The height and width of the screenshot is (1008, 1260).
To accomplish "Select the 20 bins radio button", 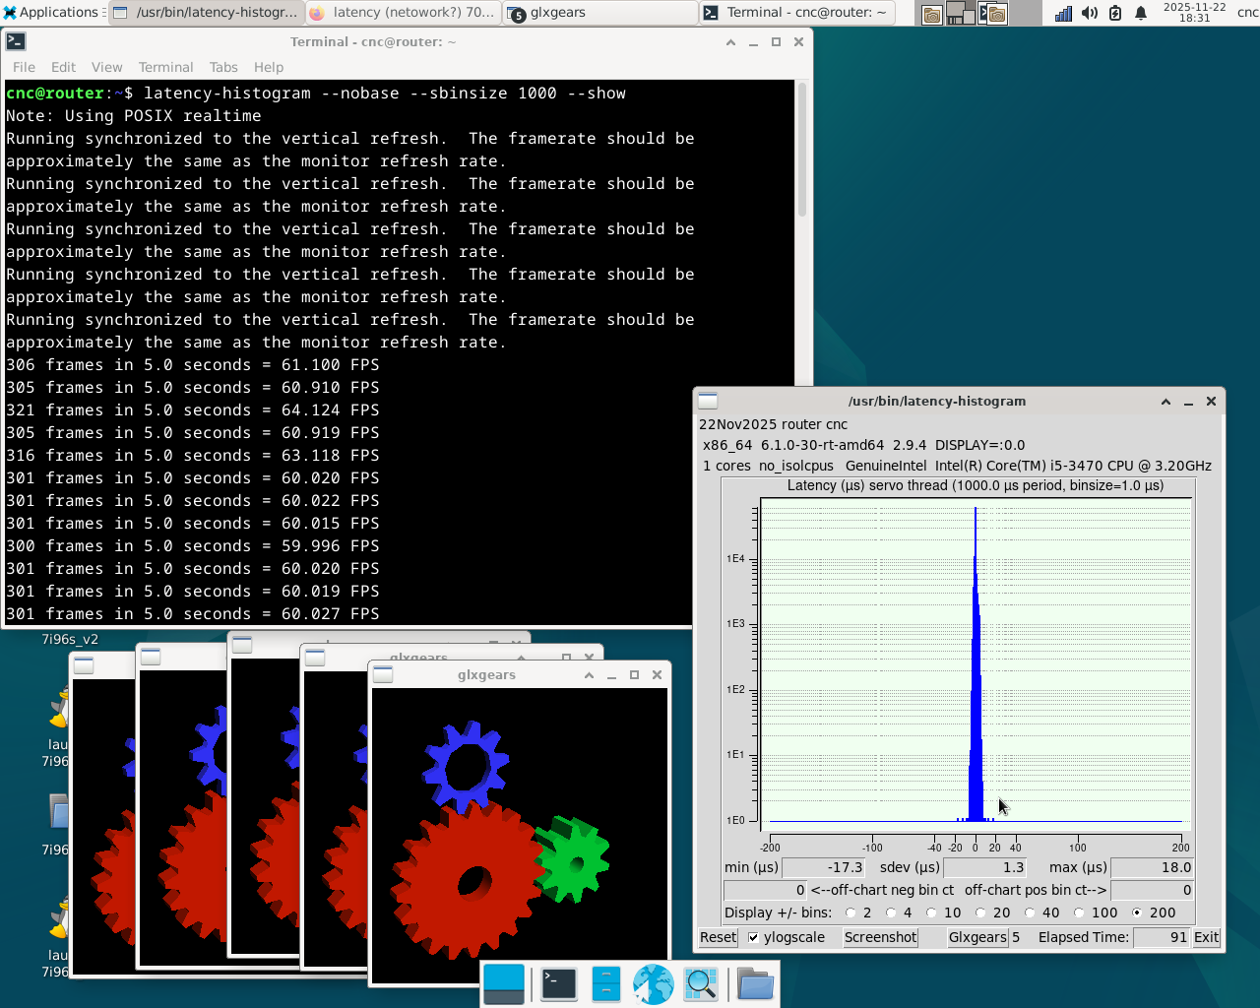I will [x=980, y=913].
